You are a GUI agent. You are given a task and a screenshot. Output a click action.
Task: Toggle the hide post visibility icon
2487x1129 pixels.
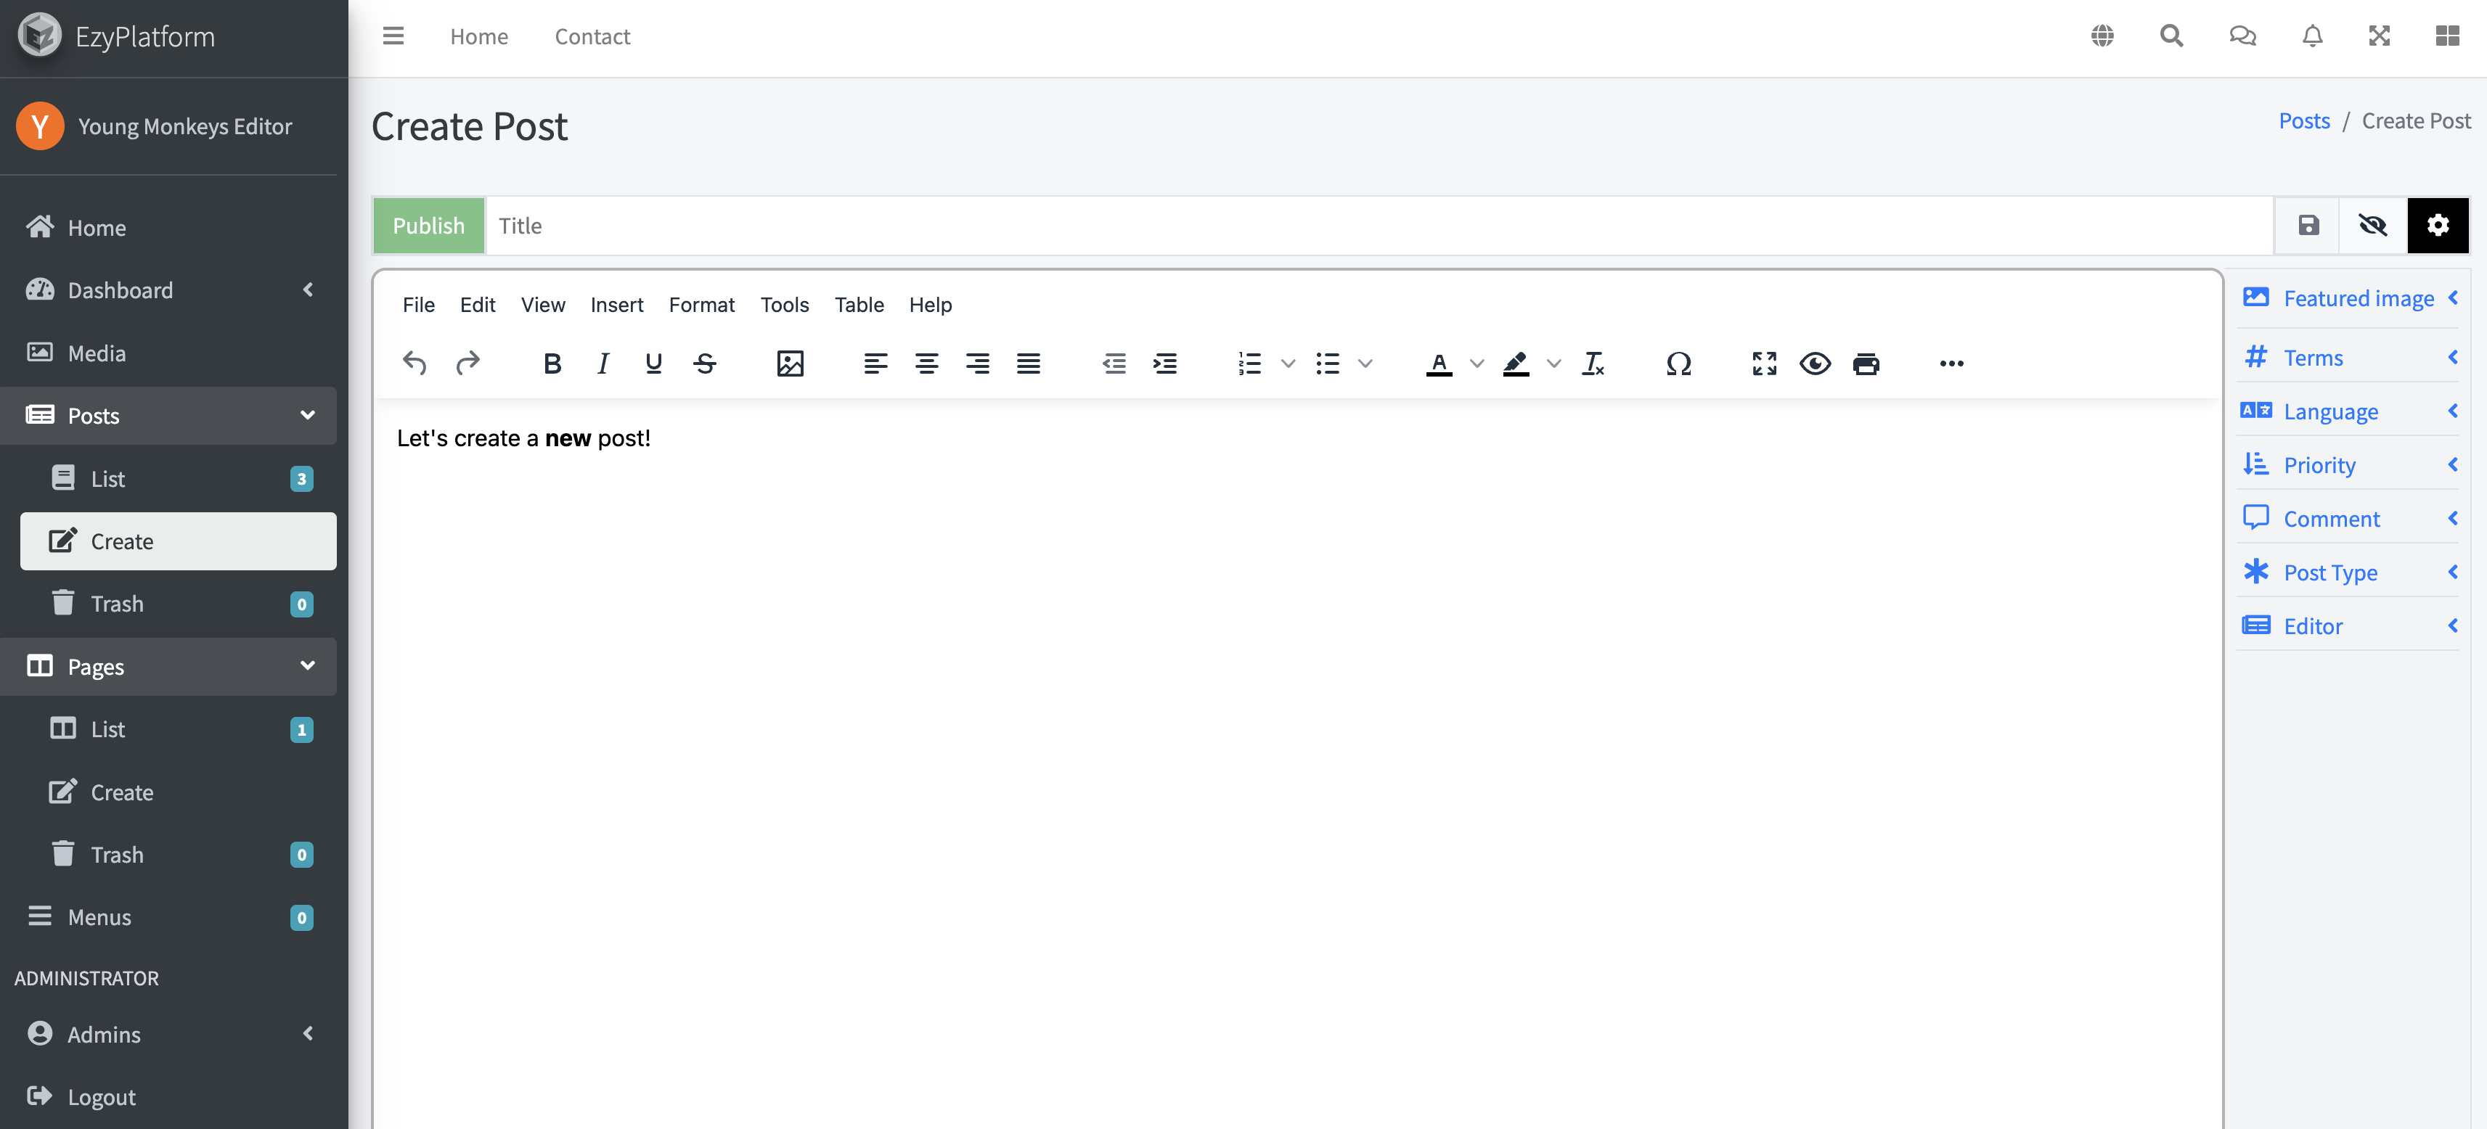[x=2373, y=223]
